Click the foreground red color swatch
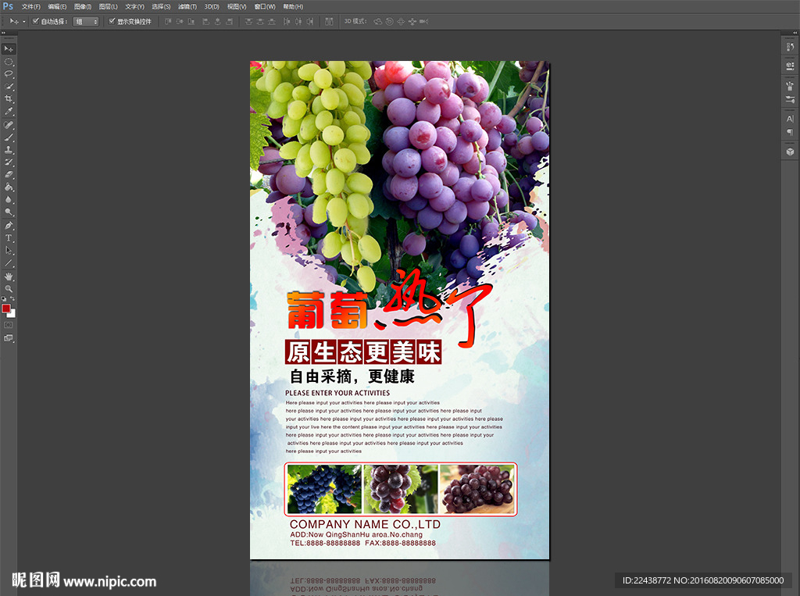This screenshot has width=800, height=596. click(6, 309)
